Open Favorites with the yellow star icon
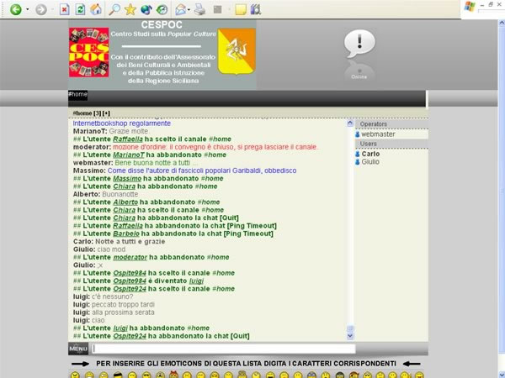Screen dimensions: 505x378 pos(130,9)
